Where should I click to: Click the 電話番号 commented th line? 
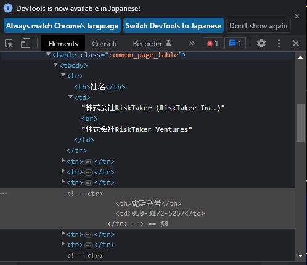(x=149, y=203)
